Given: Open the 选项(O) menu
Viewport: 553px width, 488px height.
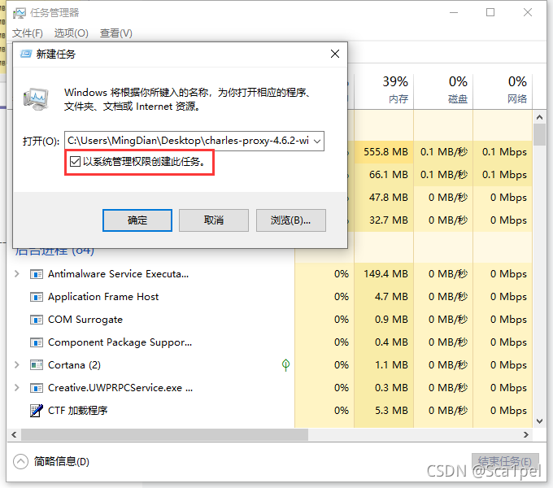Looking at the screenshot, I should click(72, 33).
